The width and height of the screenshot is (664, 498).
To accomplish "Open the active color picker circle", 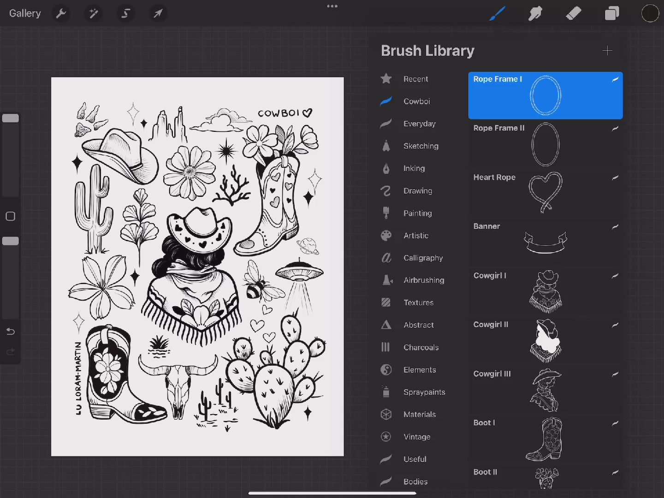I will tap(650, 13).
